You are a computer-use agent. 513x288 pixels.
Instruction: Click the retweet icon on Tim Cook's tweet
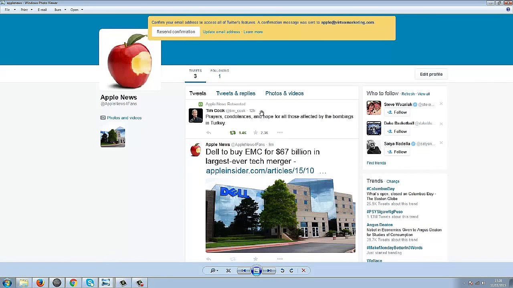[232, 133]
